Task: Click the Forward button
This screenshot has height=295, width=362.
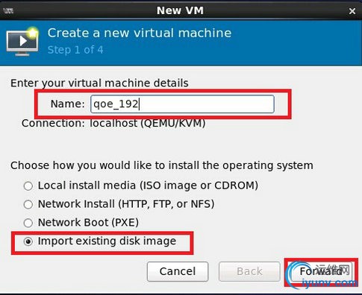Action: coord(321,271)
